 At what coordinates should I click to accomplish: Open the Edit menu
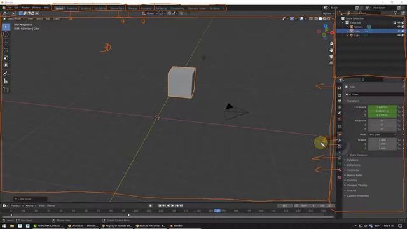click(16, 8)
